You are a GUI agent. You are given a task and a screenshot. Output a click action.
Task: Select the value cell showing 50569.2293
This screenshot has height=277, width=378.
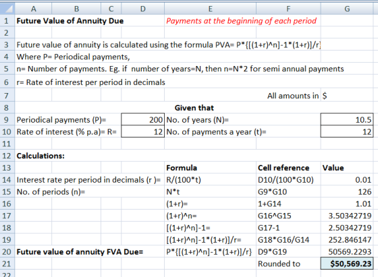(347, 252)
